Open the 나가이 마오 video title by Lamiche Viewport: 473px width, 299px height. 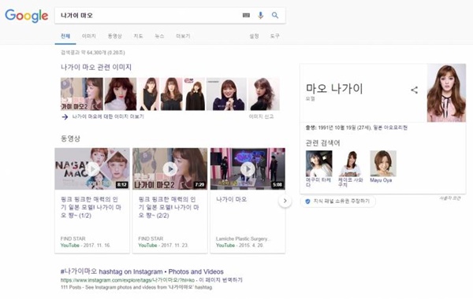231,199
